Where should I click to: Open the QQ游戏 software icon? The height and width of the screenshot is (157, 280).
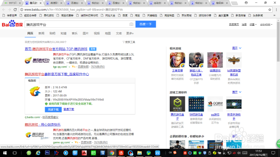[x=215, y=104]
